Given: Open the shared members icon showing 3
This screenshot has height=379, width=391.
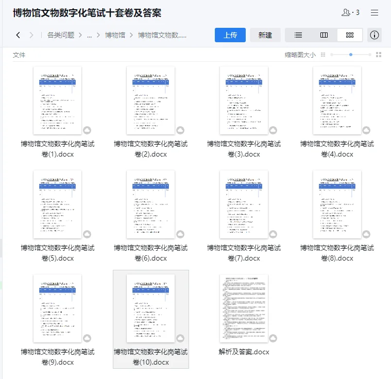Looking at the screenshot, I should (350, 12).
